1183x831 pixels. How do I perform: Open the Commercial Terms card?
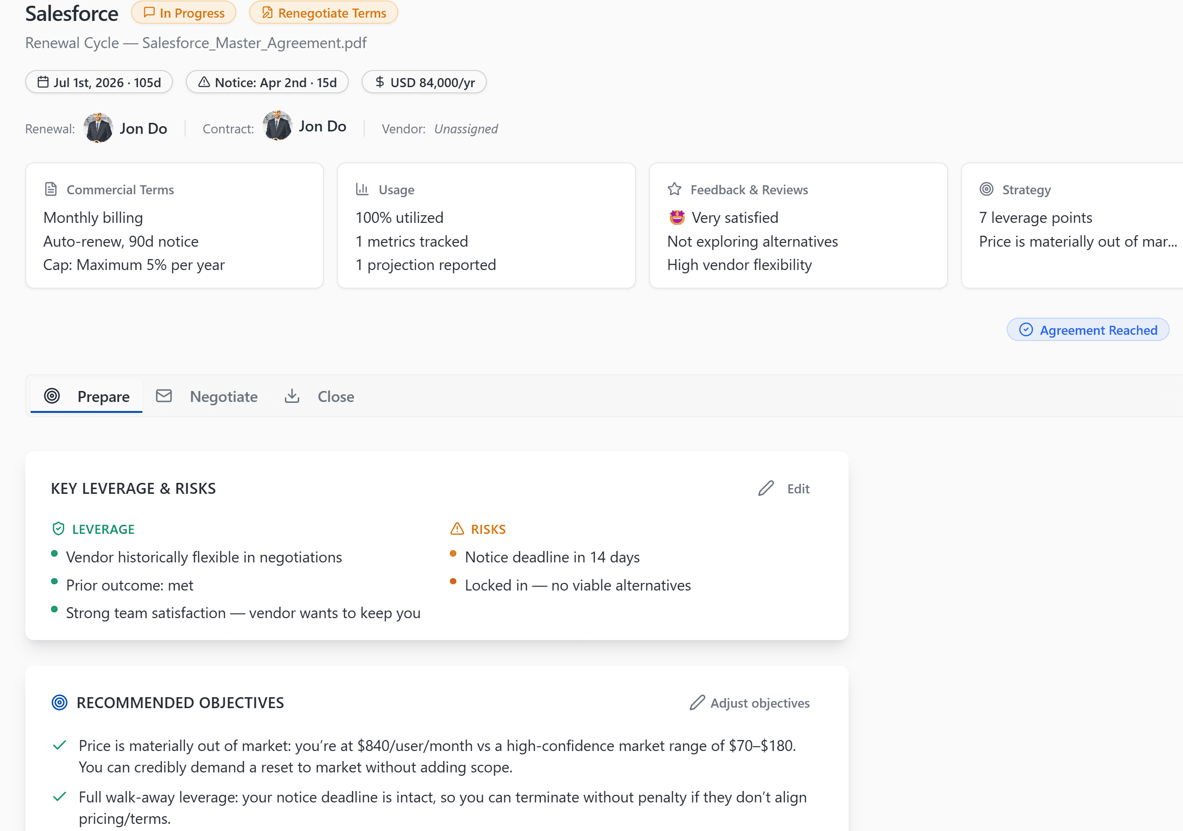click(174, 226)
